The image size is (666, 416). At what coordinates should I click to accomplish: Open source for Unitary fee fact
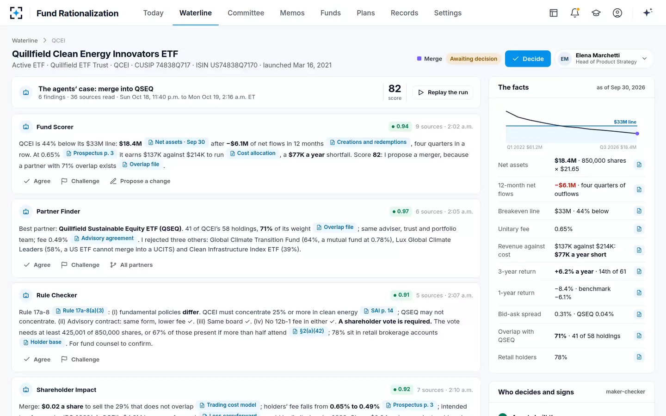639,229
